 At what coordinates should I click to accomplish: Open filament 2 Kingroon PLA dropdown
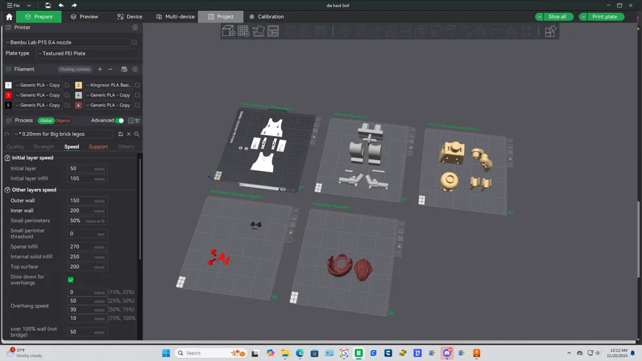108,85
